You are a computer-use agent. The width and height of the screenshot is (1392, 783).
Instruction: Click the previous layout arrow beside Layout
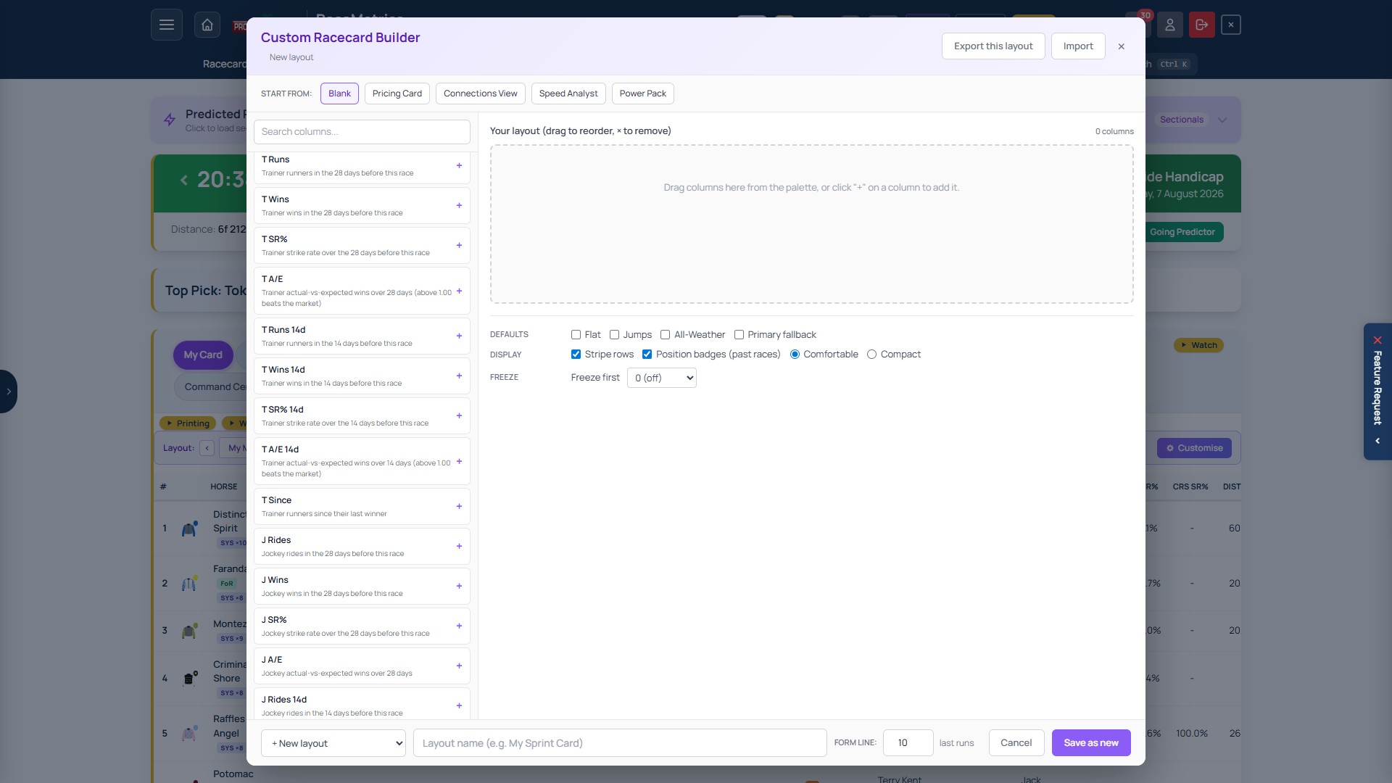(x=207, y=448)
